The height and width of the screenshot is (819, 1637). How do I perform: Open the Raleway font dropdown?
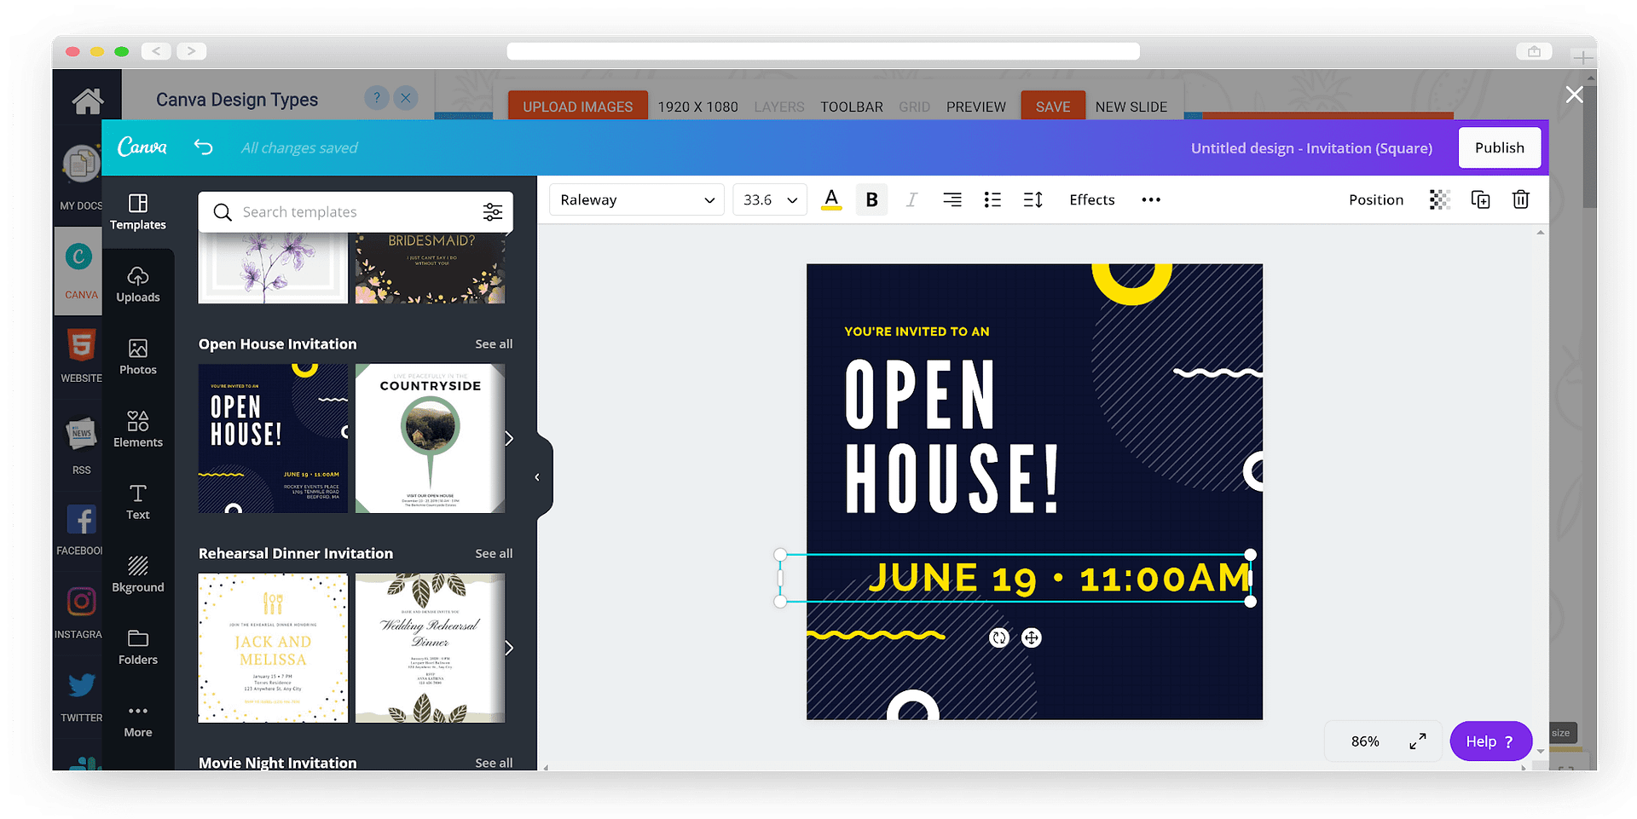(636, 199)
